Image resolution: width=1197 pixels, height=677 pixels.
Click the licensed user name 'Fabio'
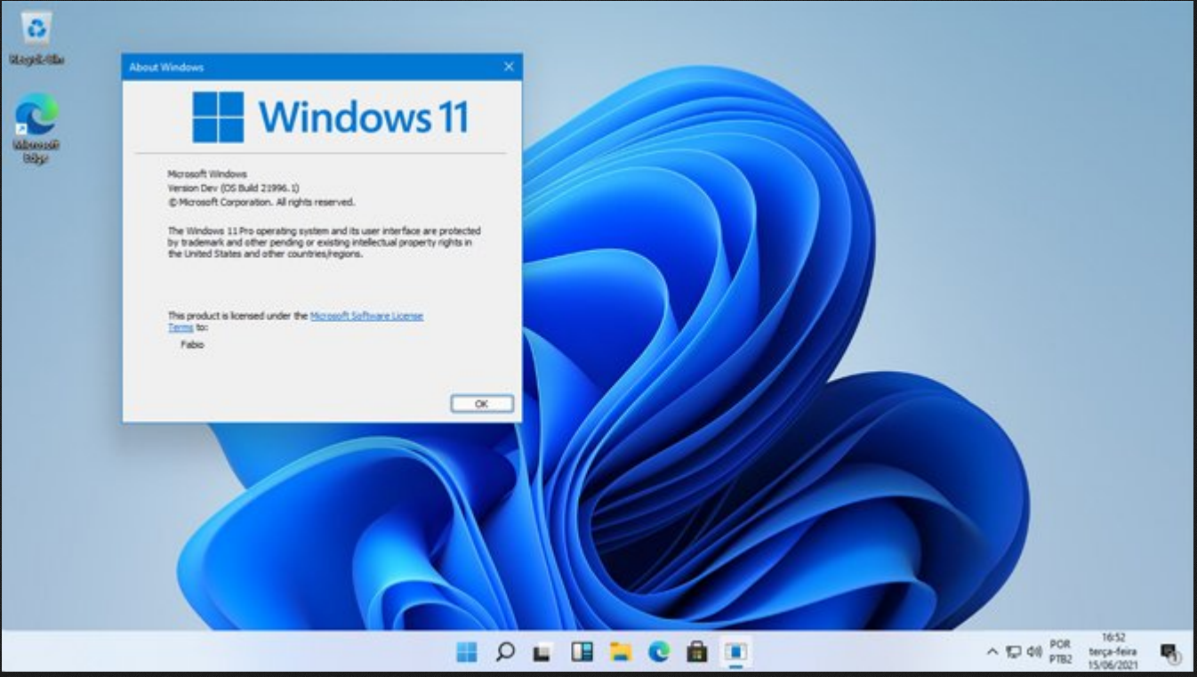tap(193, 343)
